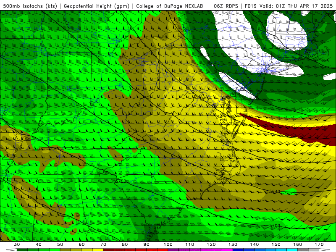Screen dimensions: 336x252
Task: Click the 'College of DuPage NEXLAB' label
Action: click(169, 6)
